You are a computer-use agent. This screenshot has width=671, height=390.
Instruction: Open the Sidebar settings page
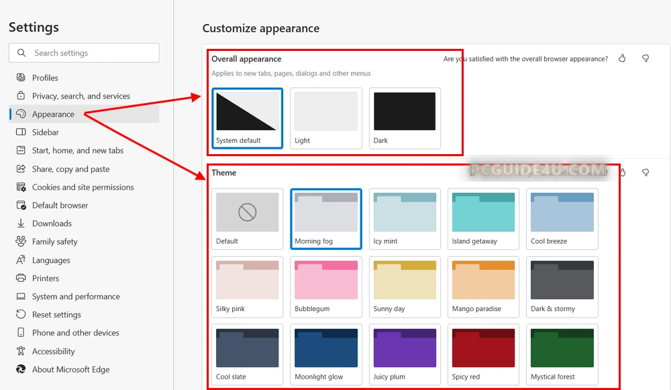tap(46, 133)
